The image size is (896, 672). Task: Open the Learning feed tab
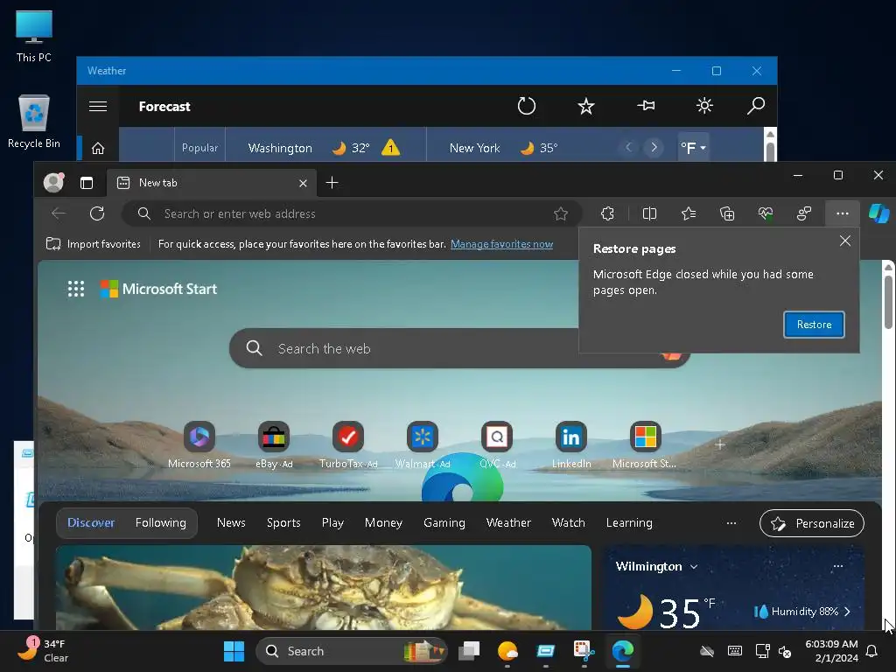pyautogui.click(x=629, y=523)
